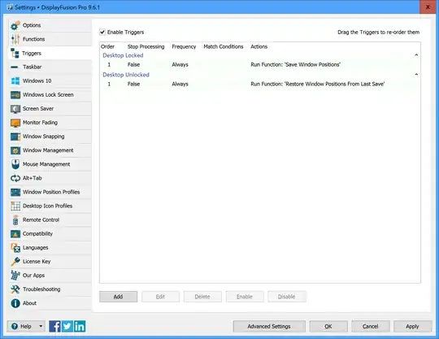The image size is (439, 339).
Task: Click the Options gear icon in the sidebar
Action: click(15, 25)
